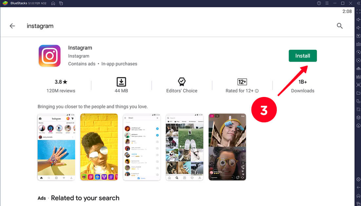The width and height of the screenshot is (361, 206).
Task: Open the Search grid pets screenshot
Action: [185, 147]
